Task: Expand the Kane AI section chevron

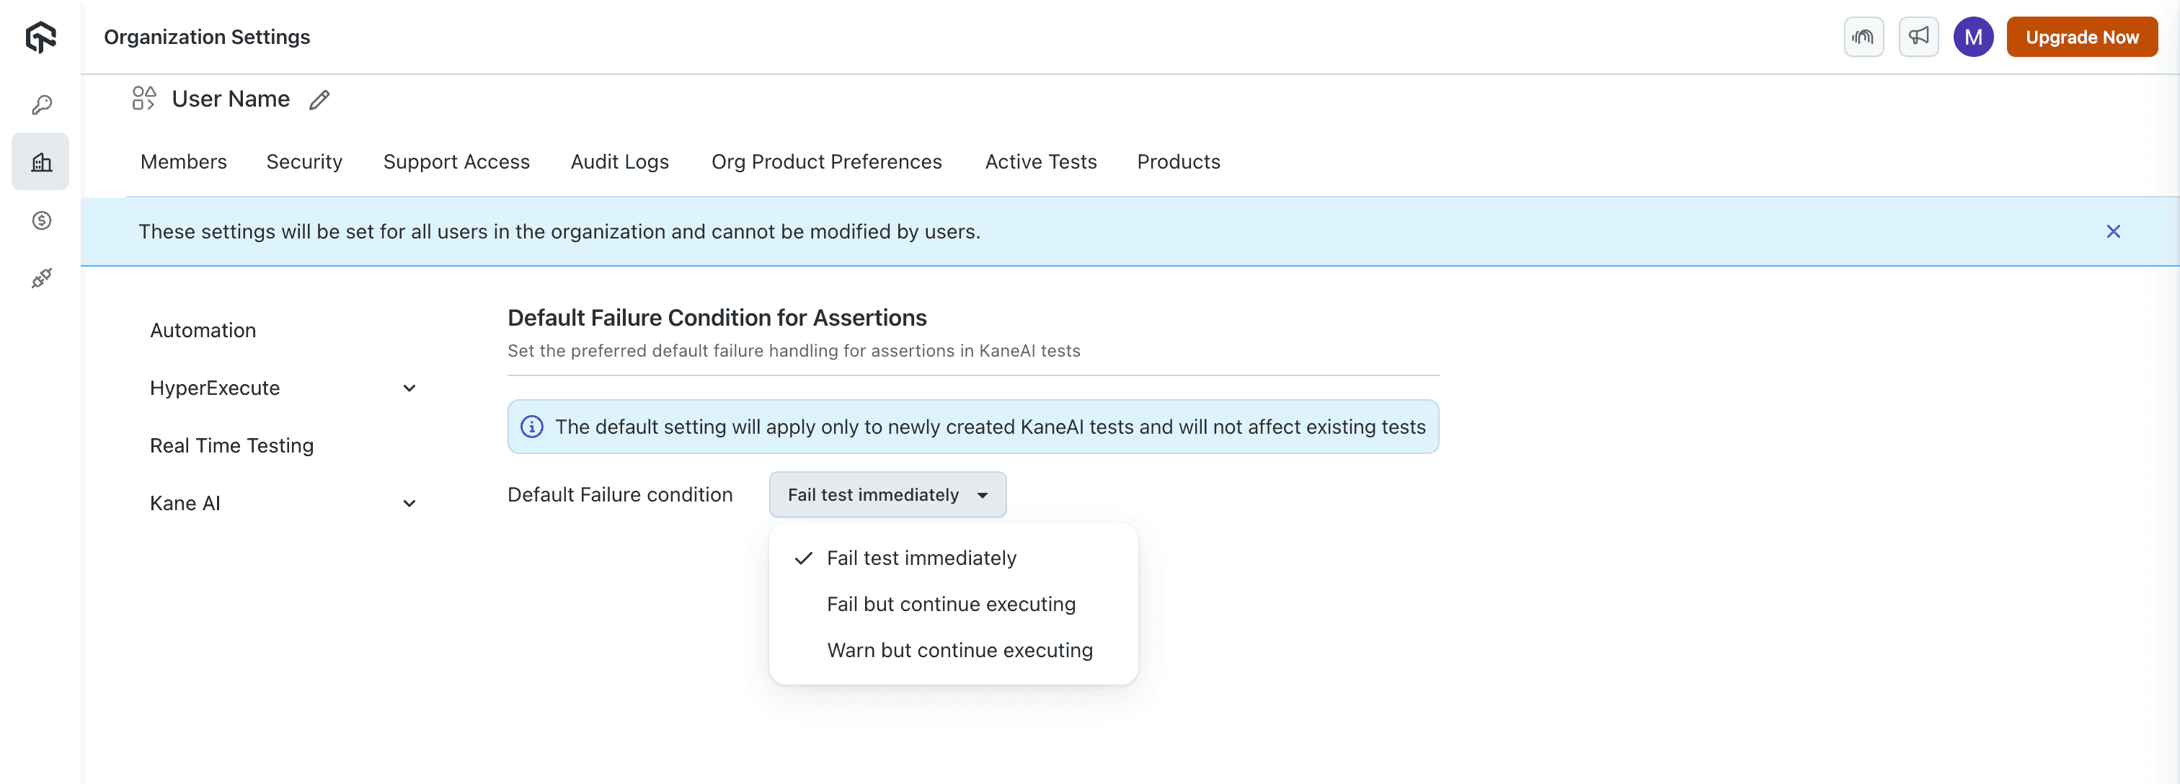Action: coord(409,503)
